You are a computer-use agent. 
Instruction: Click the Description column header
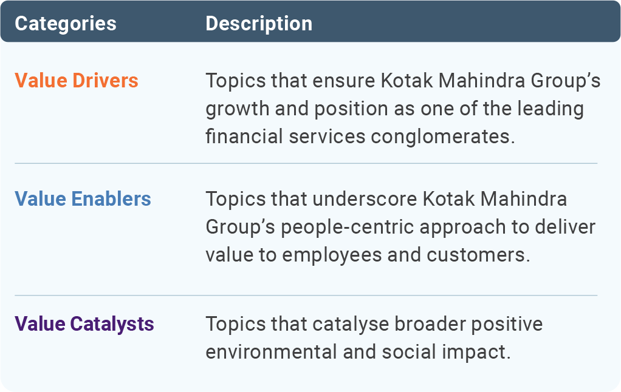point(259,23)
